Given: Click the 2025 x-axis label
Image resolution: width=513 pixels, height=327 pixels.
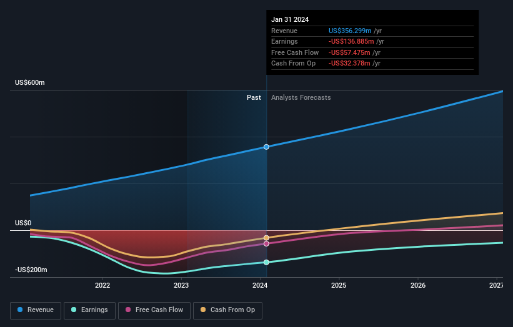Looking at the screenshot, I should point(339,286).
